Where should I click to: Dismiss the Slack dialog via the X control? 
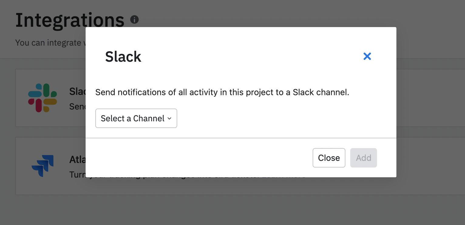pos(367,56)
